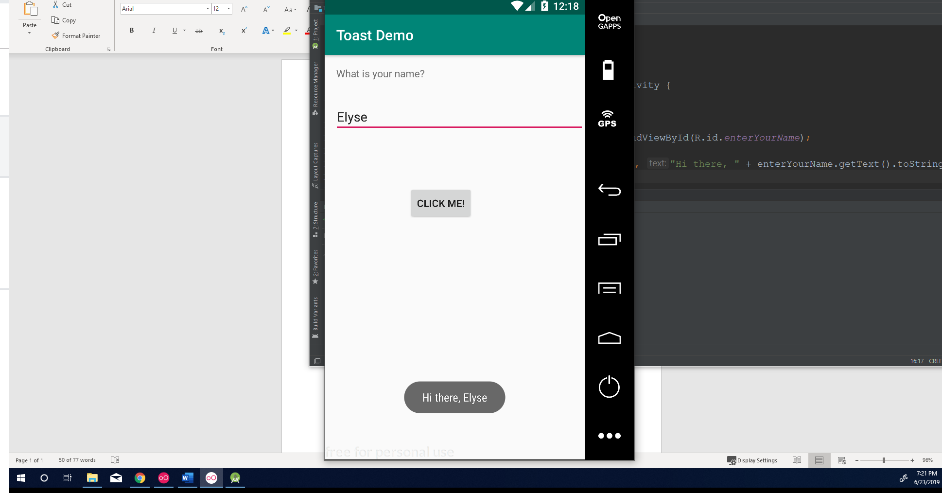Adjust the Word zoom slider

pos(884,460)
